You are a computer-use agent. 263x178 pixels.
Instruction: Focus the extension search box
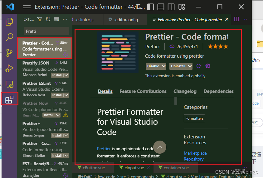pyautogui.click(x=46, y=31)
